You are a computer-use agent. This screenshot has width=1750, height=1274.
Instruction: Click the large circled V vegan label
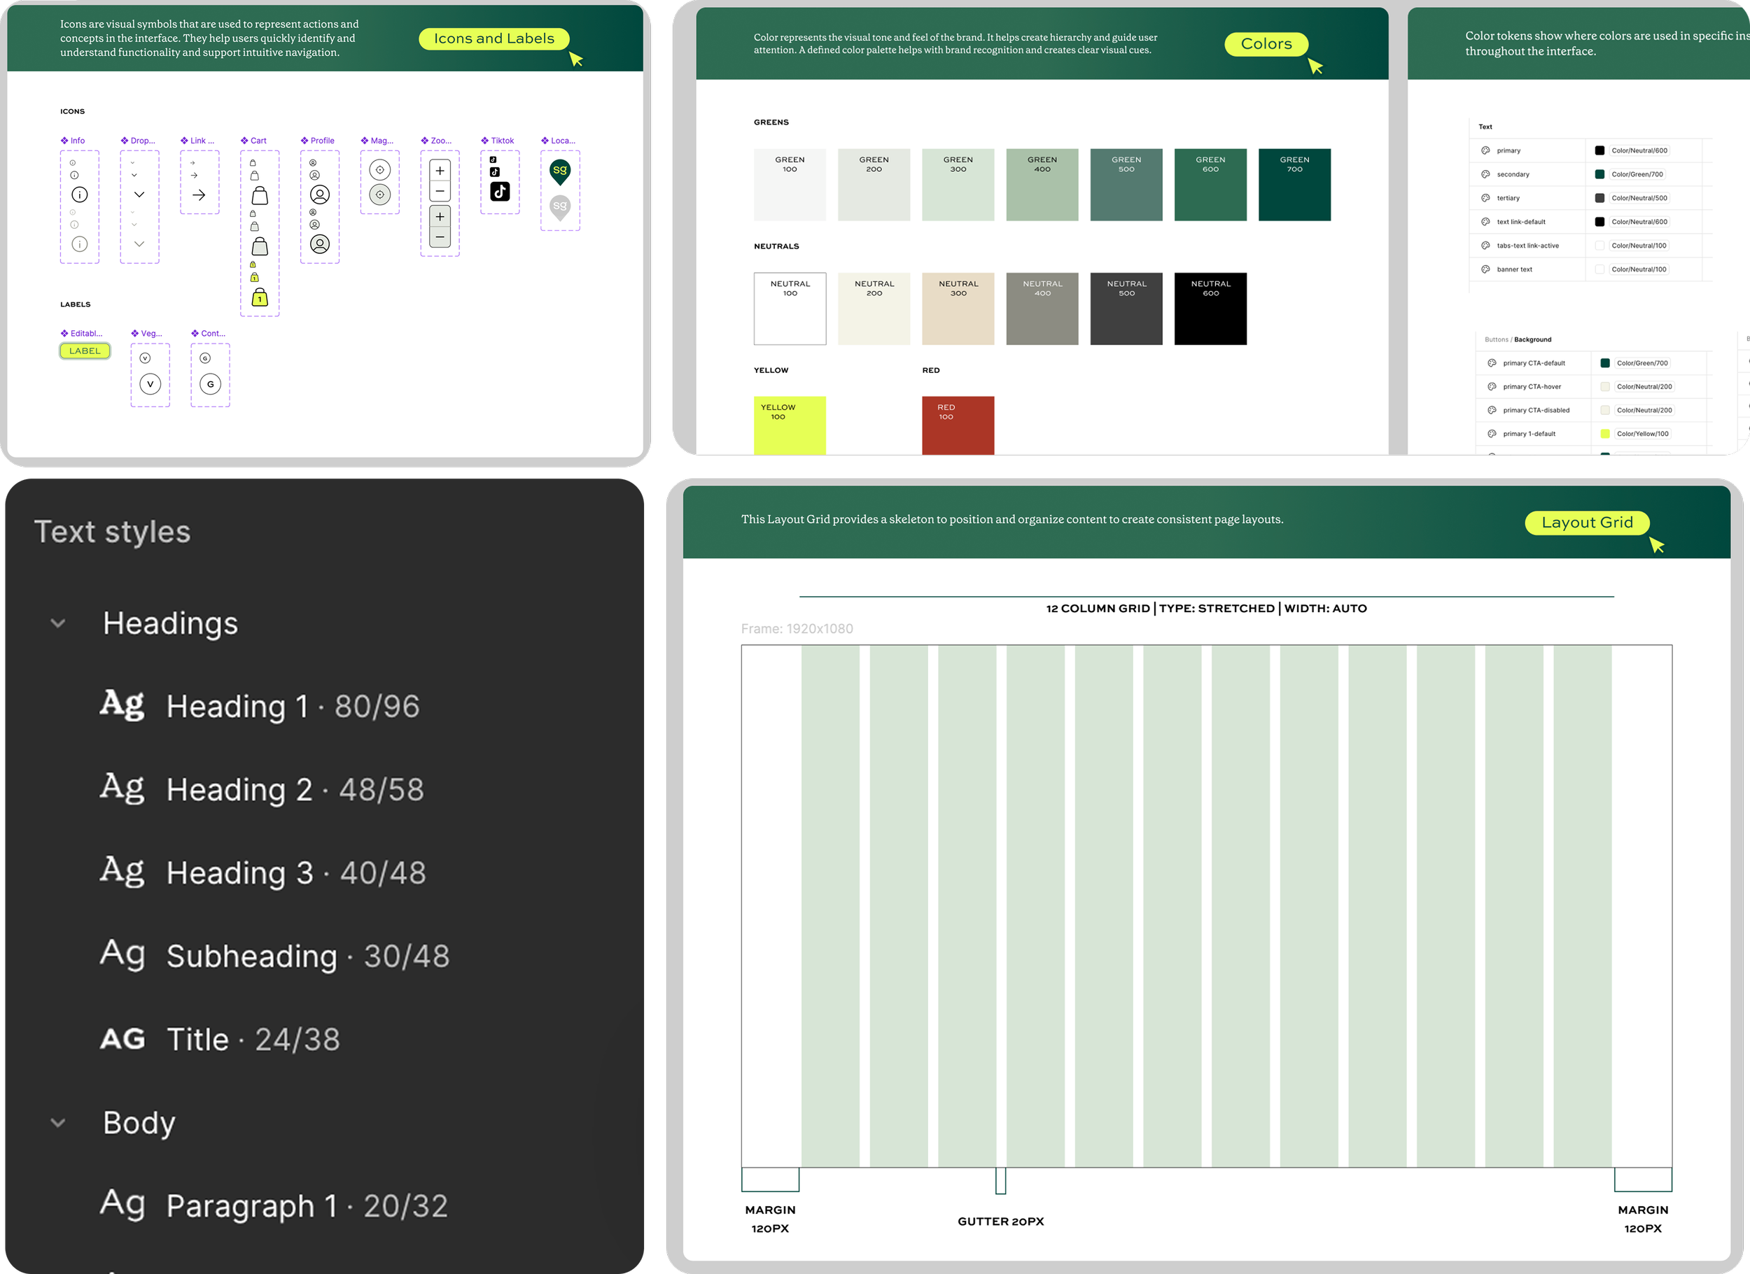150,383
